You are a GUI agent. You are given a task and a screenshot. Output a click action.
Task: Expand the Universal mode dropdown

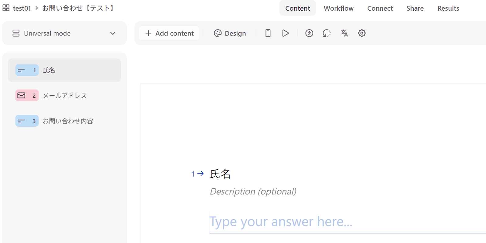(64, 33)
